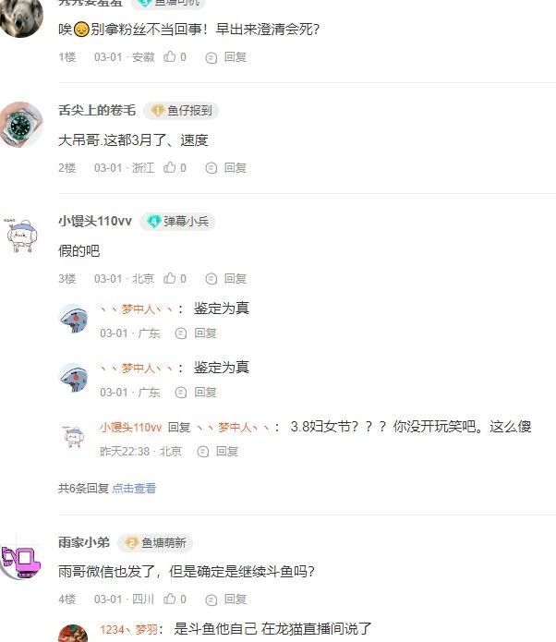This screenshot has width=556, height=642.
Task: Like the 假的吧 comment on 3楼
Action: [x=175, y=278]
